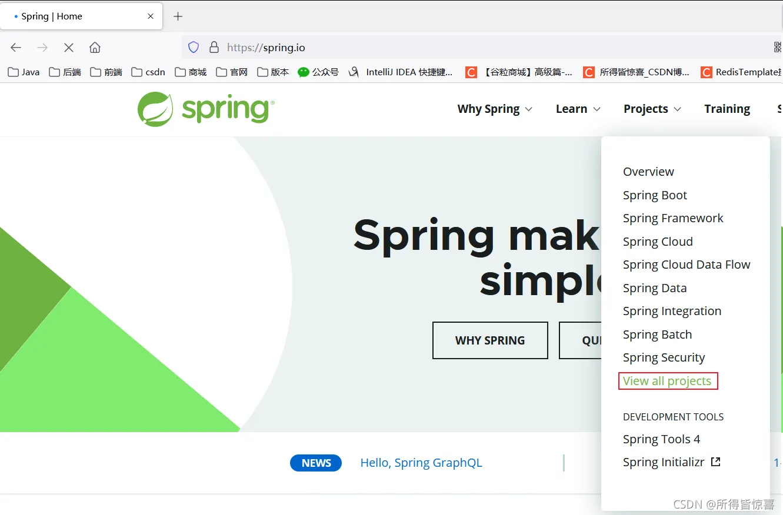Open the 所得皆惊喜_CSDN博 bookmark
Viewport: 783px width, 515px height.
pos(637,72)
